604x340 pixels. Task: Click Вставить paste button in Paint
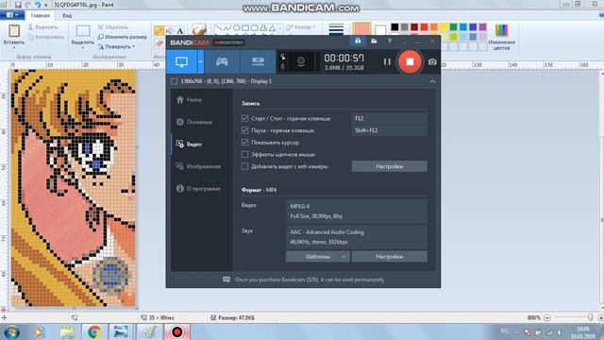[x=14, y=36]
